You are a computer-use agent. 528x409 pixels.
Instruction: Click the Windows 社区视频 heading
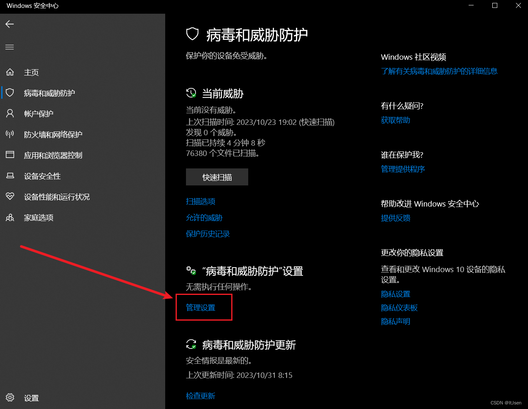click(413, 57)
